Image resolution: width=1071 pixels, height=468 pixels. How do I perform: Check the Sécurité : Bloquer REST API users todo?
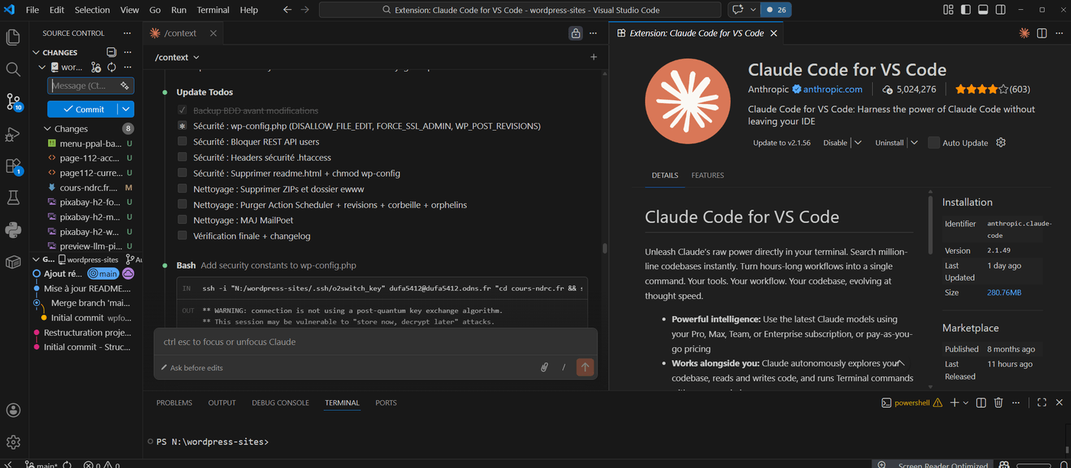pos(182,141)
